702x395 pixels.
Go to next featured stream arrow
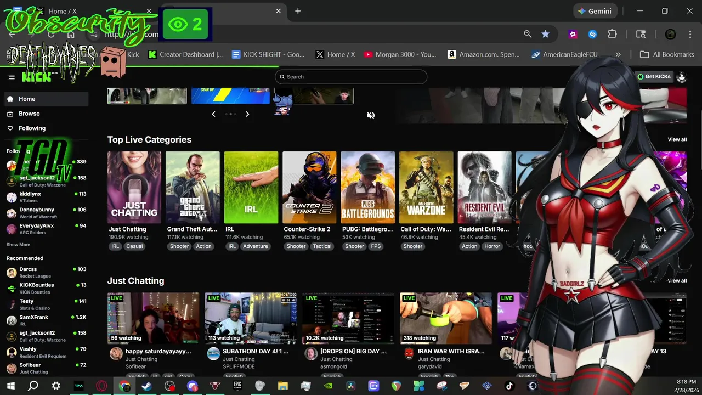247,114
